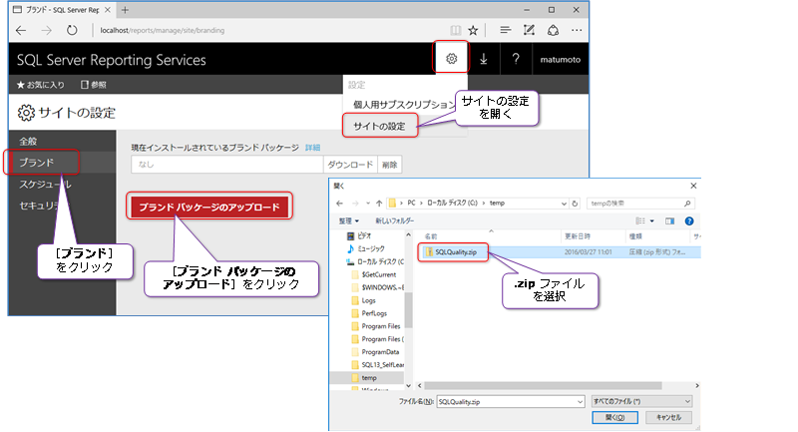Click the 開く(O) open button
The width and height of the screenshot is (798, 432).
(x=614, y=417)
